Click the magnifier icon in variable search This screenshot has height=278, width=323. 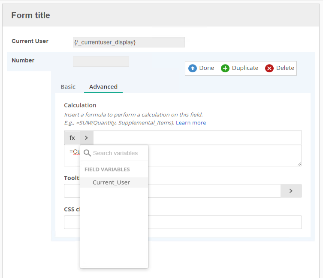[87, 153]
